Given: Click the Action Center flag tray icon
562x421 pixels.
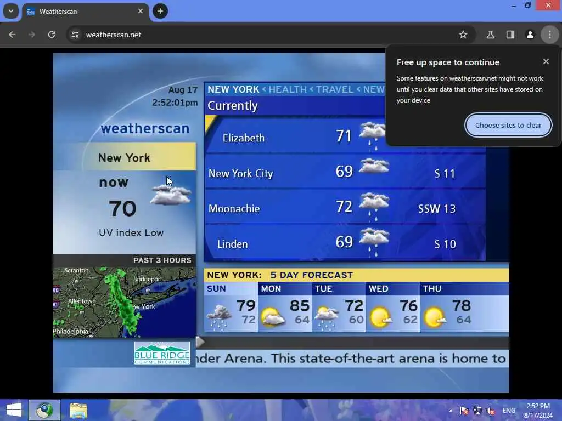Looking at the screenshot, I should (464, 411).
